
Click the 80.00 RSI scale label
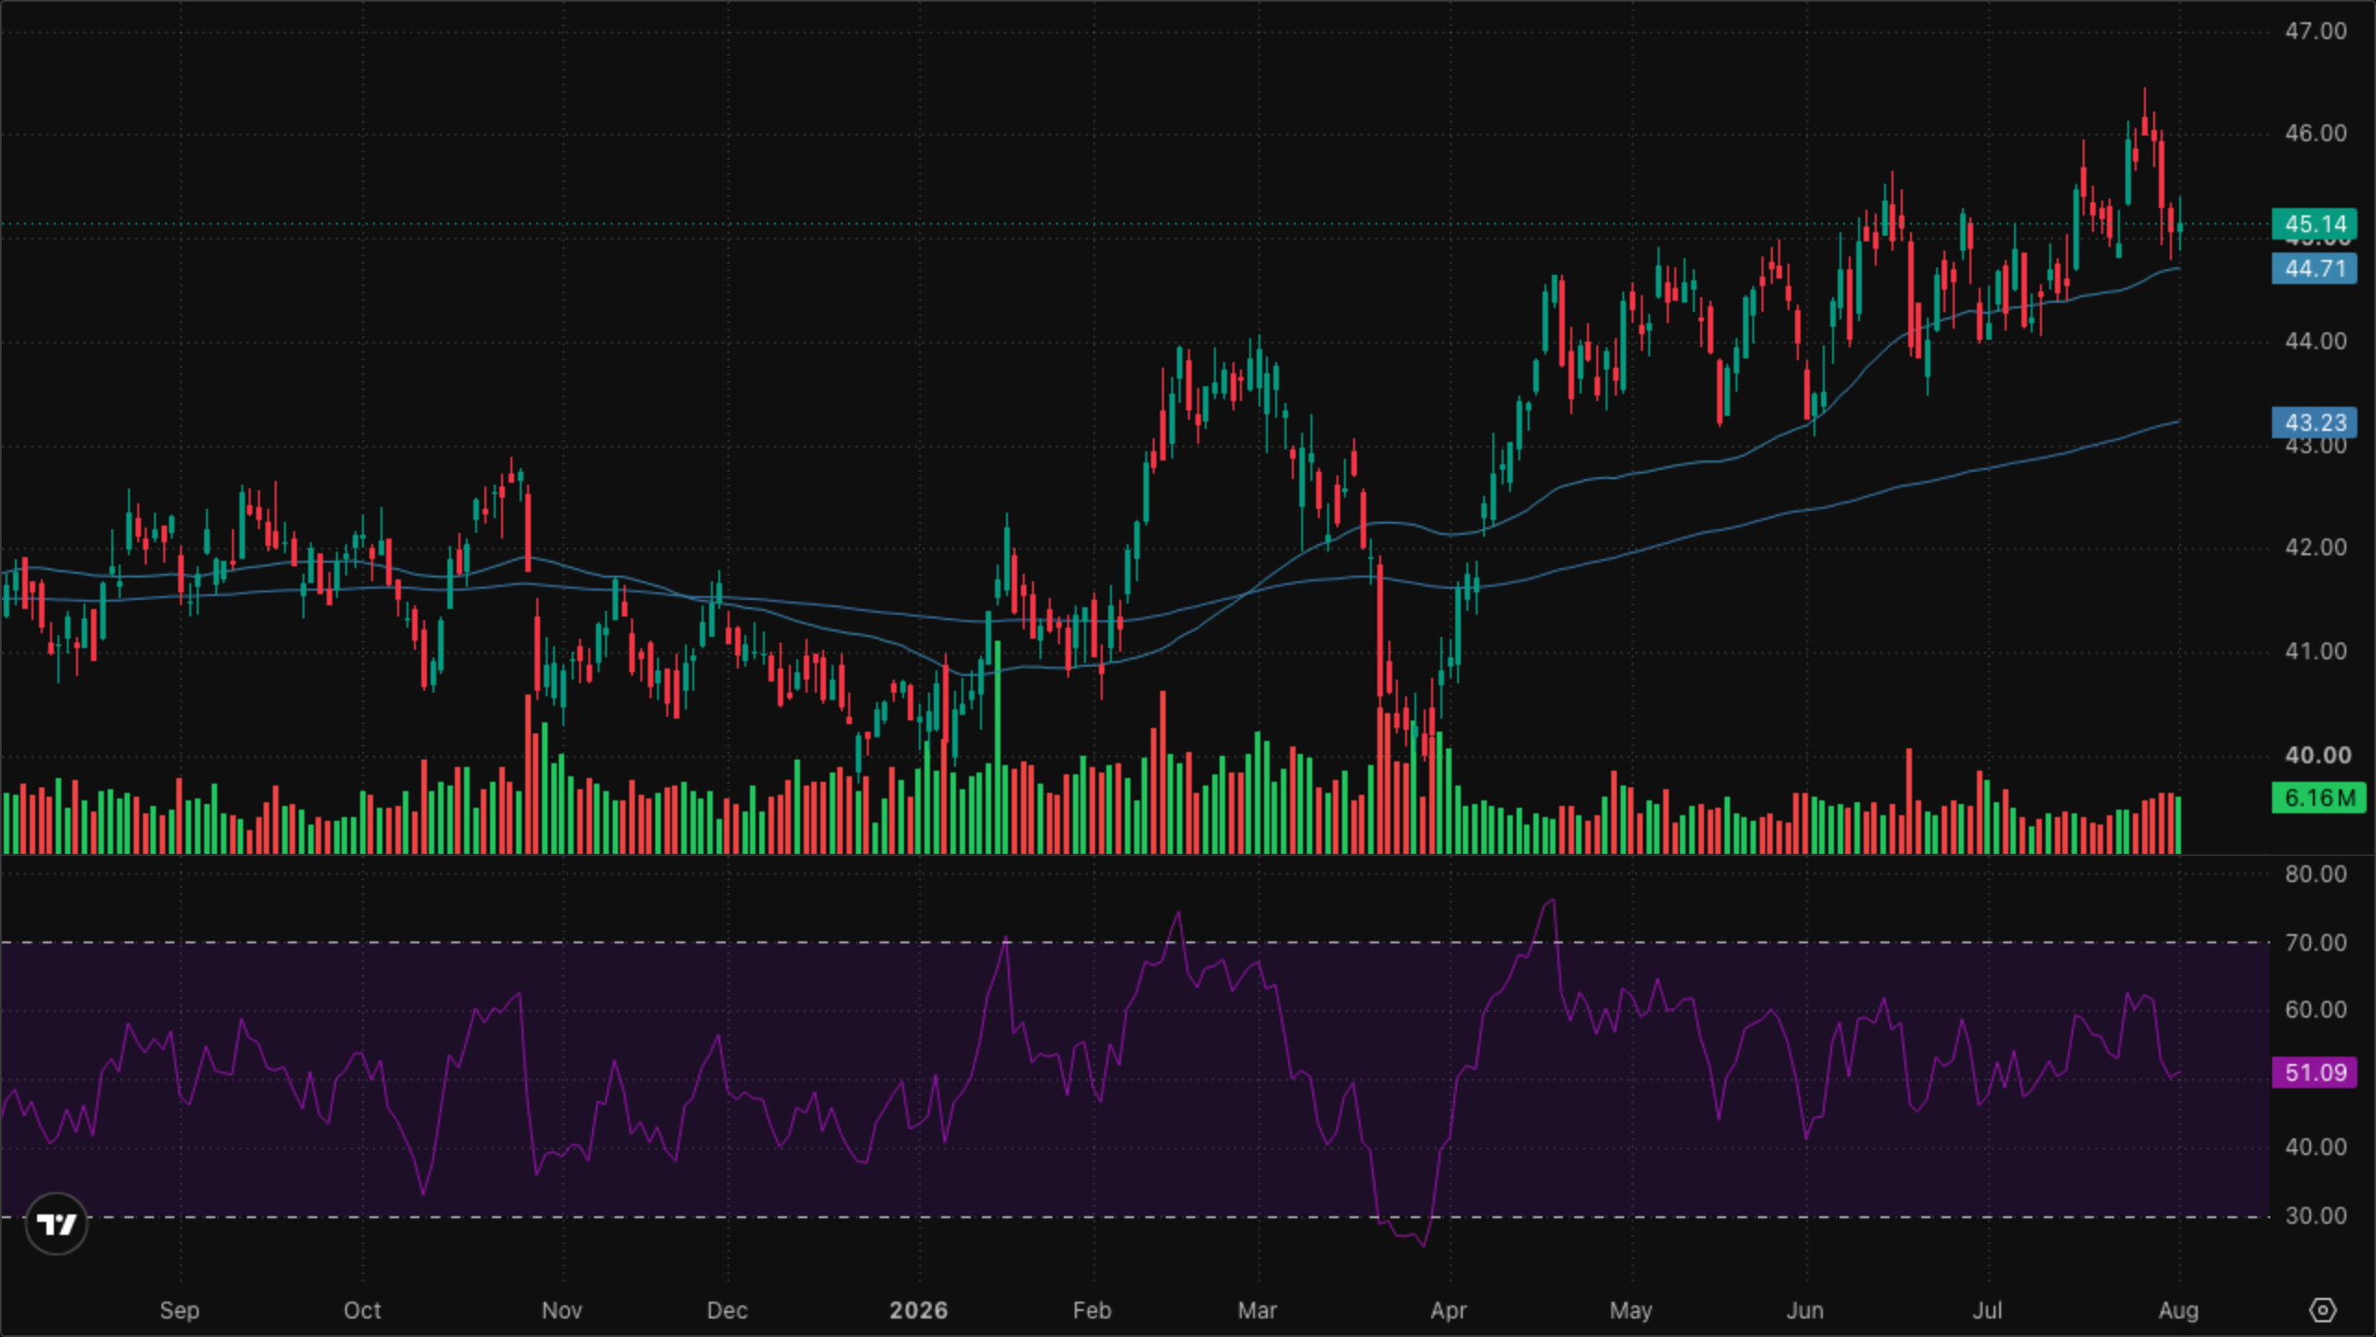pyautogui.click(x=2316, y=874)
